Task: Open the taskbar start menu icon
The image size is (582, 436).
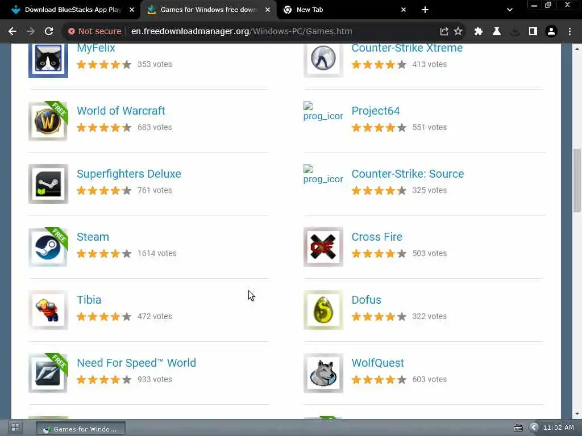Action: (15, 427)
